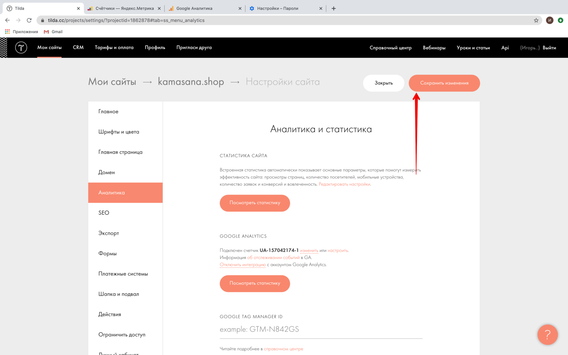The height and width of the screenshot is (355, 568).
Task: Click the (Игорь..) username in header
Action: tap(530, 48)
